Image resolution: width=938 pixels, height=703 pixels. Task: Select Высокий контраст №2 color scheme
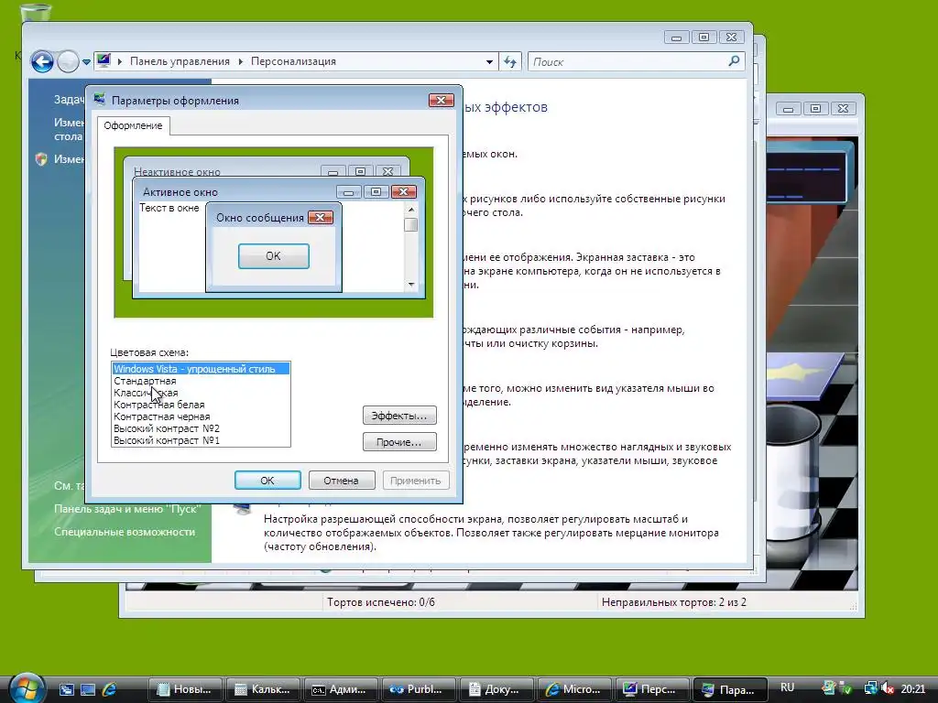(x=201, y=428)
